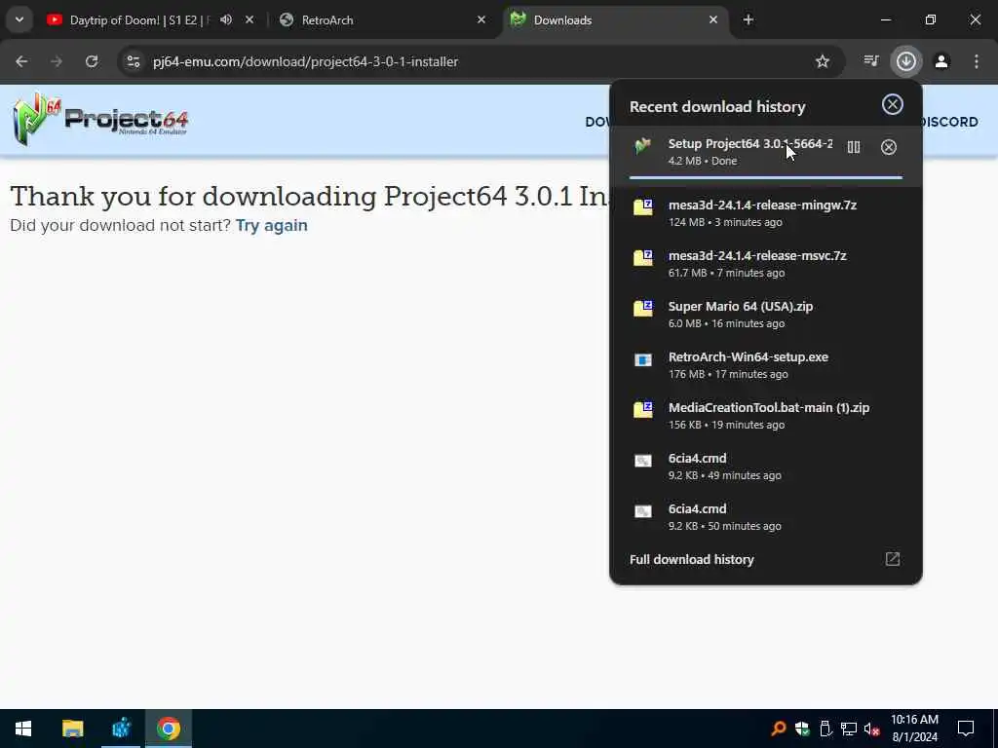Screen dimensions: 998x748
Task: Click the Project64 installer file icon
Action: [643, 146]
